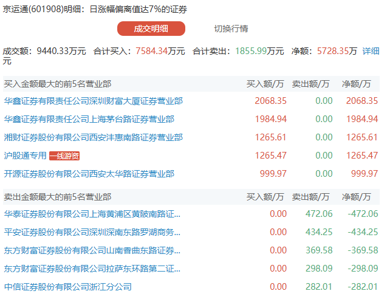390x305 pixels.
Task: Click buy amount 1984.94 for 上海茅台路
Action: 270,119
